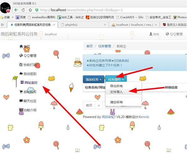Click the 任务管理 breadcrumb link

tap(105, 46)
